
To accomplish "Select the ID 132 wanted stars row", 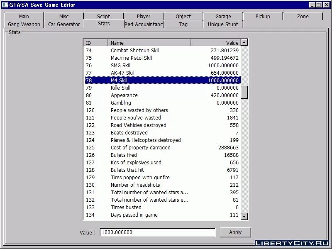I will point(163,200).
